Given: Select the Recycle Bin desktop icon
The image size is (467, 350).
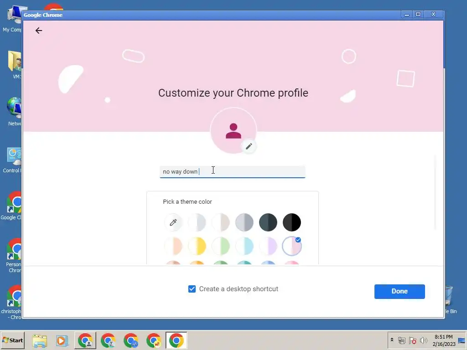Looking at the screenshot, I should click(x=451, y=299).
